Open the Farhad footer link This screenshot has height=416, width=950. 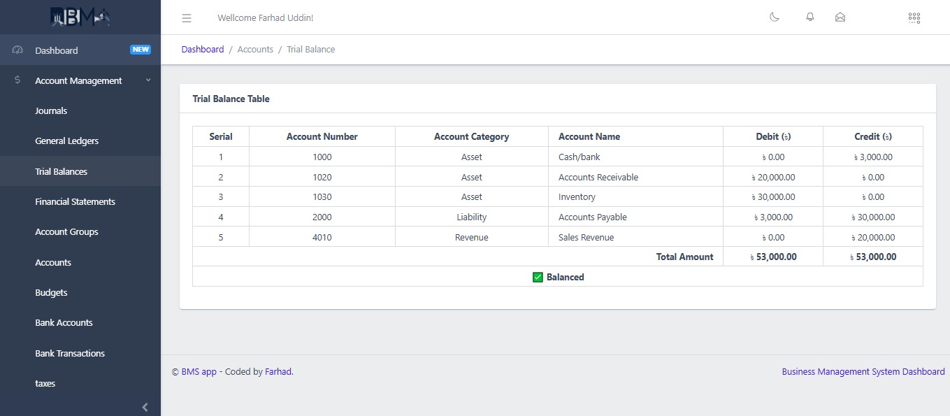pos(278,372)
